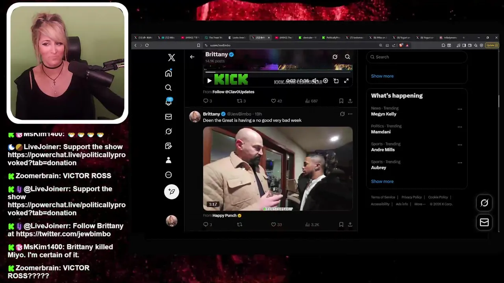504x283 pixels.
Task: Go back with the profile header arrow
Action: point(192,57)
